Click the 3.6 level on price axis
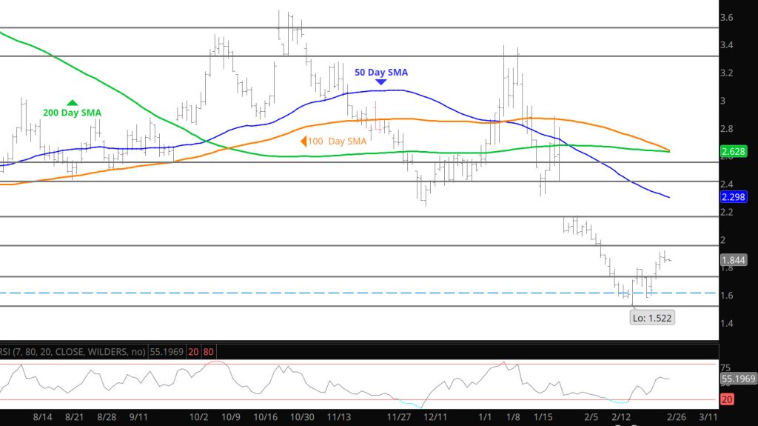This screenshot has height=426, width=758. (726, 16)
